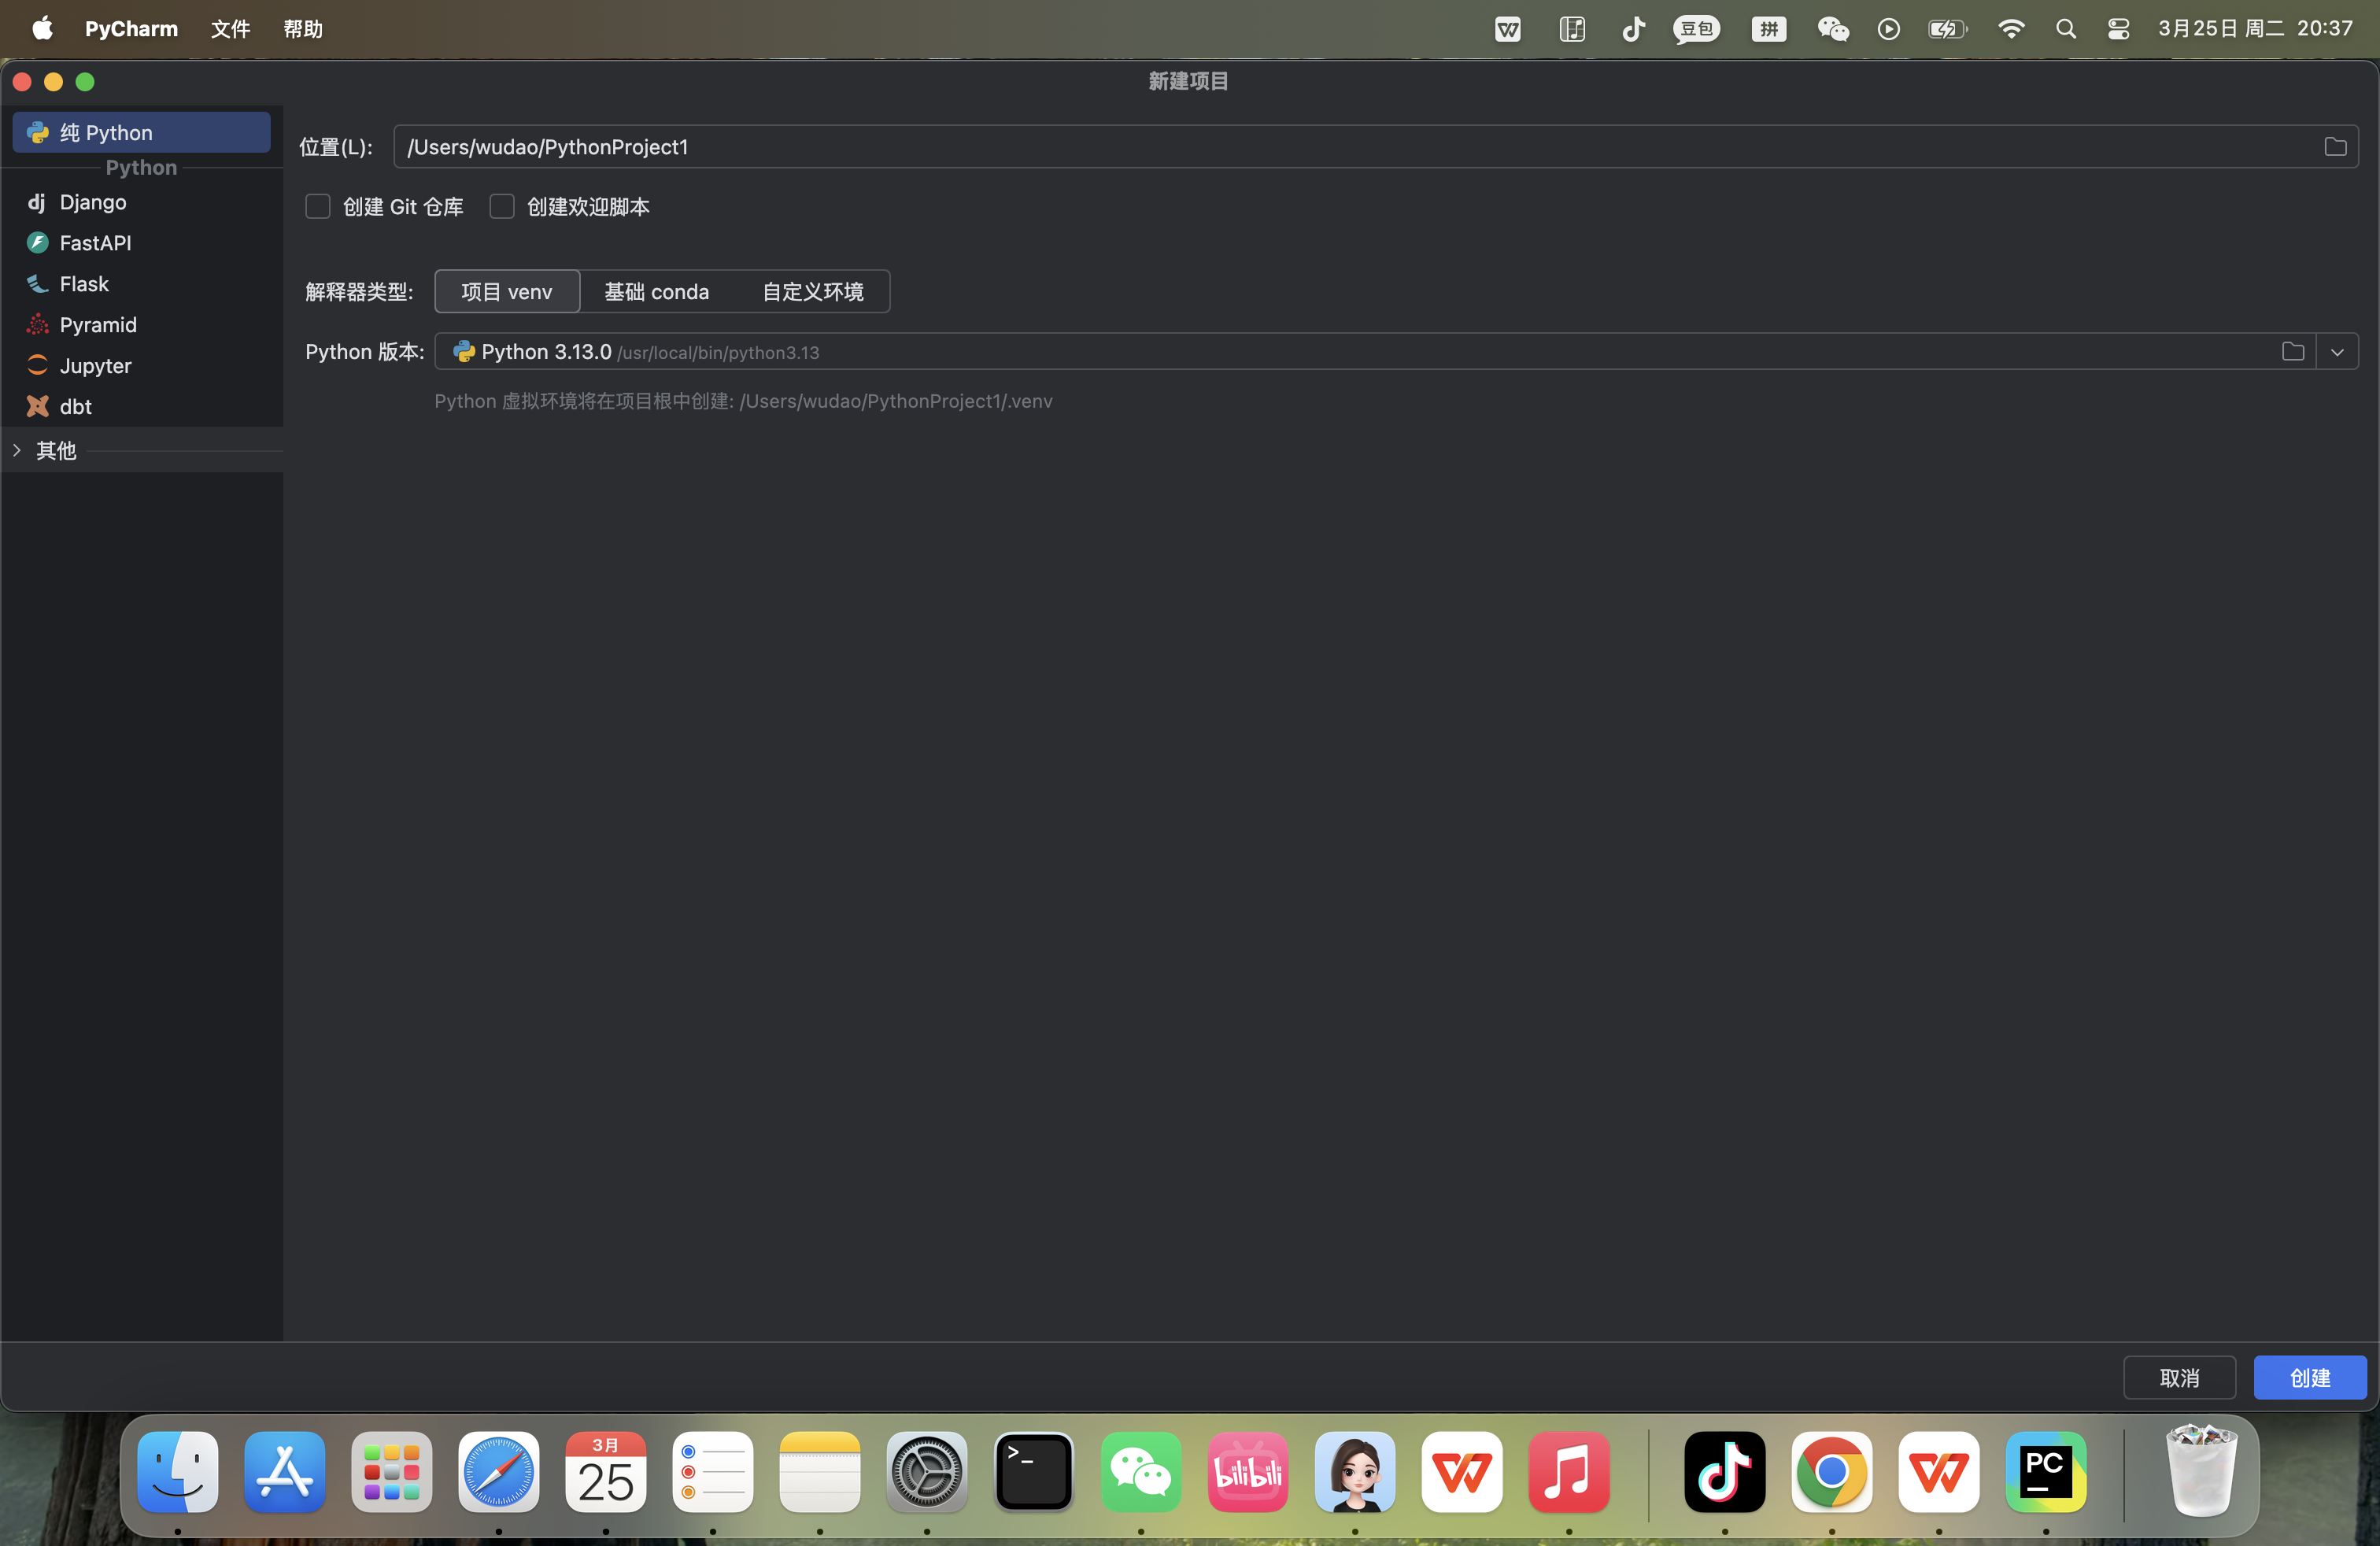The height and width of the screenshot is (1546, 2380).
Task: Click the 创建 button
Action: tap(2309, 1378)
